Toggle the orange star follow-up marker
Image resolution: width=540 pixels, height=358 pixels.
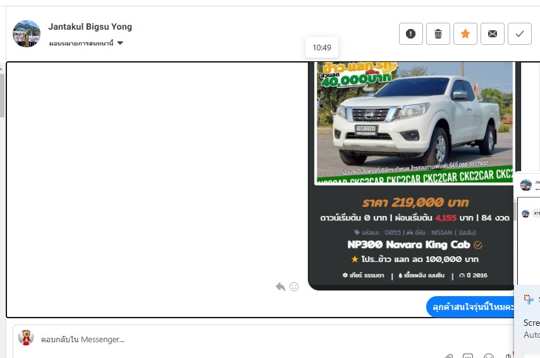point(465,33)
